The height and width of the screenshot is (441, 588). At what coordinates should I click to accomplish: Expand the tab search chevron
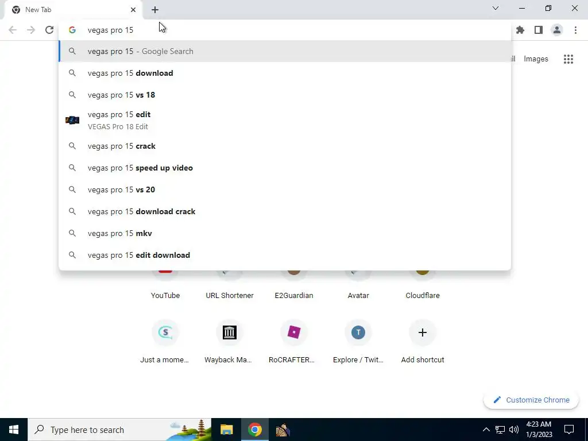point(496,8)
